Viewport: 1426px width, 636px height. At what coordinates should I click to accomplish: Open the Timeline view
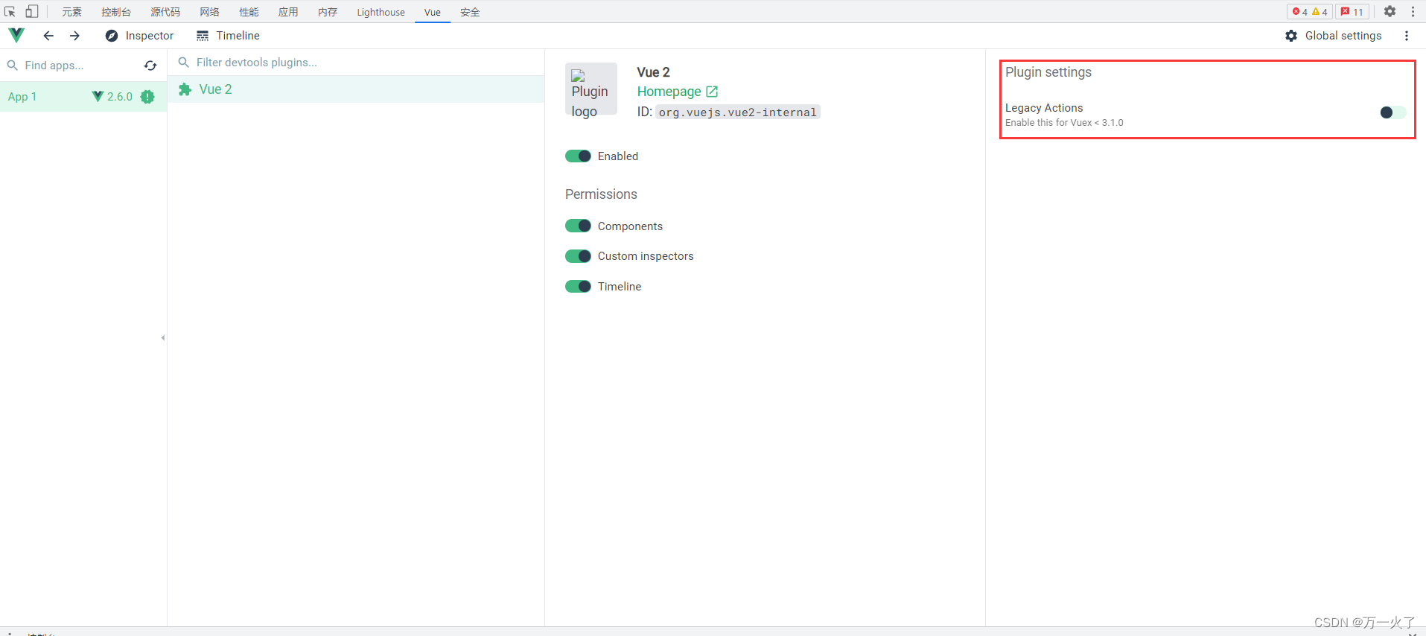[x=228, y=36]
